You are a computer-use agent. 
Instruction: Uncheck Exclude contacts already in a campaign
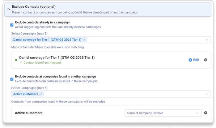[x=12, y=25]
